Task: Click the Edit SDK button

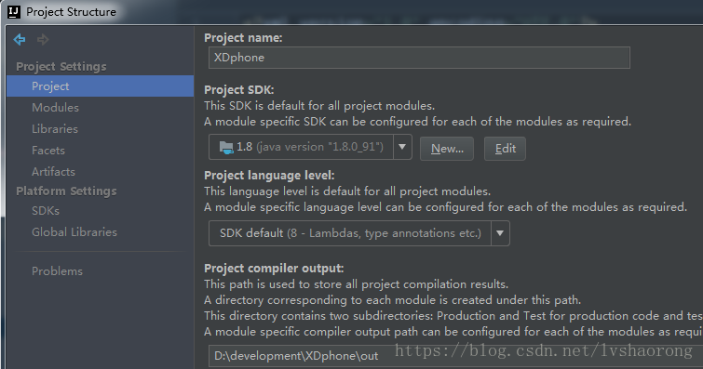Action: pyautogui.click(x=505, y=149)
